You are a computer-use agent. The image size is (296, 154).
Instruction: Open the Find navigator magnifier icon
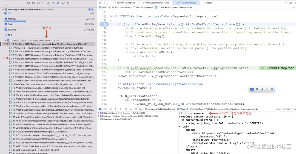(43, 3)
